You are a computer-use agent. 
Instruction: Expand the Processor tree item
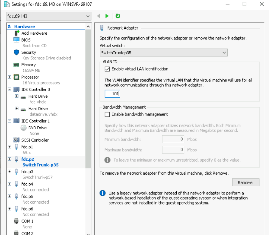9,77
